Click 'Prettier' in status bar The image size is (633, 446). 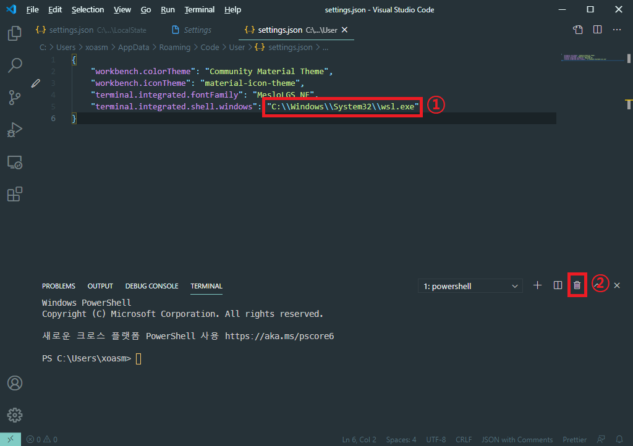[x=574, y=440]
